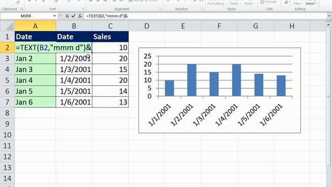Open Insert Function with the fx icon
This screenshot has height=187, width=332.
[80, 16]
